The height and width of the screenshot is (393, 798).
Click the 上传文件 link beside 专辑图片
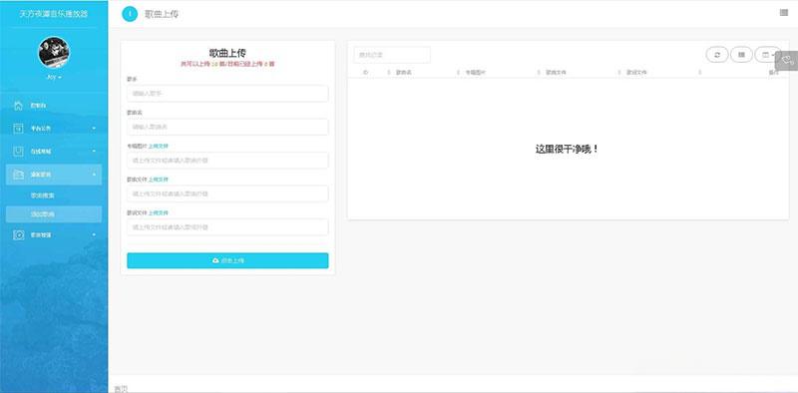[x=158, y=146]
